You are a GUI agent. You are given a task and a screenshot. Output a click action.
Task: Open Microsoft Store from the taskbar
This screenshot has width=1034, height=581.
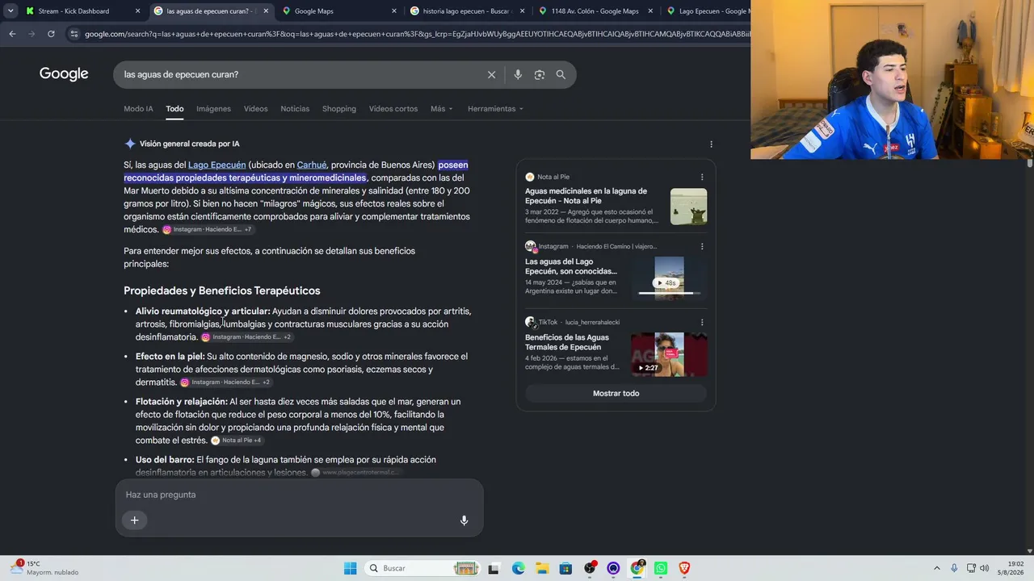[x=566, y=568]
